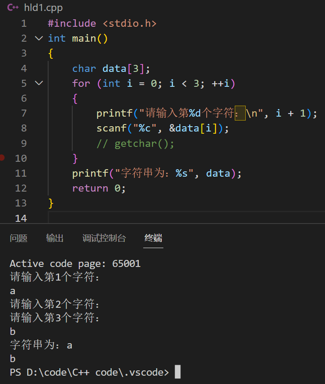This screenshot has height=384, width=325.
Task: Select the 终端 panel tab
Action: (153, 238)
